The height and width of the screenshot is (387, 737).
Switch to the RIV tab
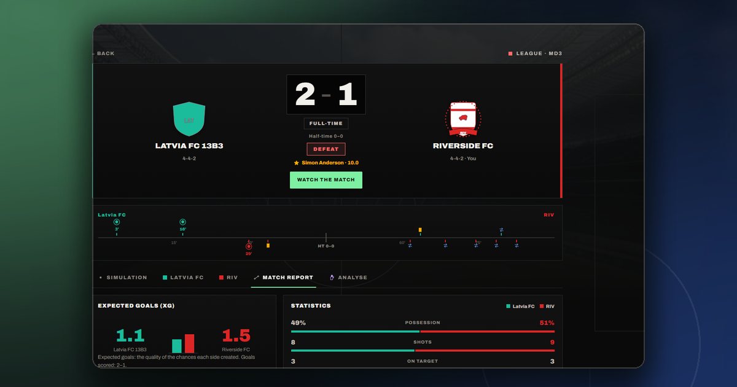click(228, 278)
